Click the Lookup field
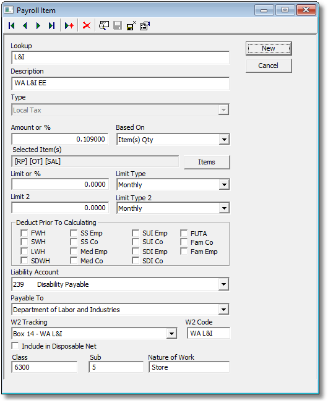Viewport: 328px width, 403px height. click(x=121, y=57)
